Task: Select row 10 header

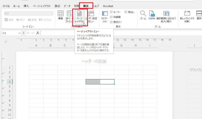Action: pyautogui.click(x=10, y=110)
